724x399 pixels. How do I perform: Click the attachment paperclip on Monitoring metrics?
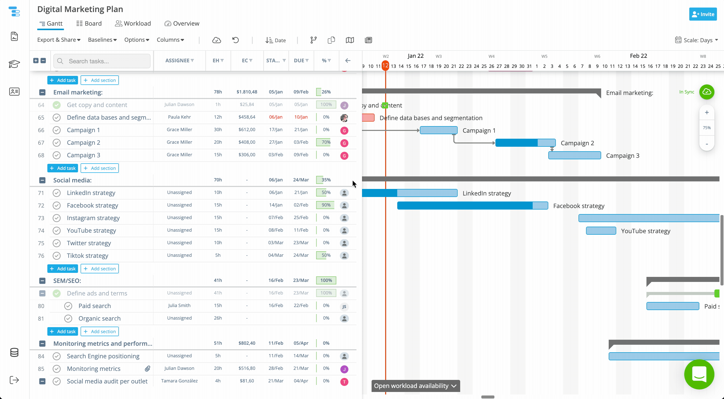pyautogui.click(x=148, y=369)
